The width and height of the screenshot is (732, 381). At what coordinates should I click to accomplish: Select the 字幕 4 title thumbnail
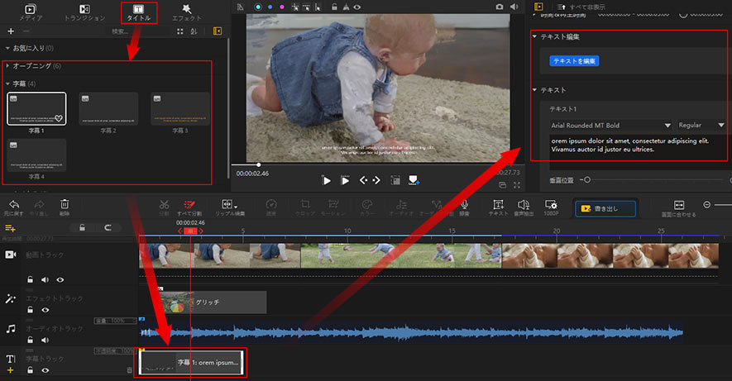(x=36, y=155)
